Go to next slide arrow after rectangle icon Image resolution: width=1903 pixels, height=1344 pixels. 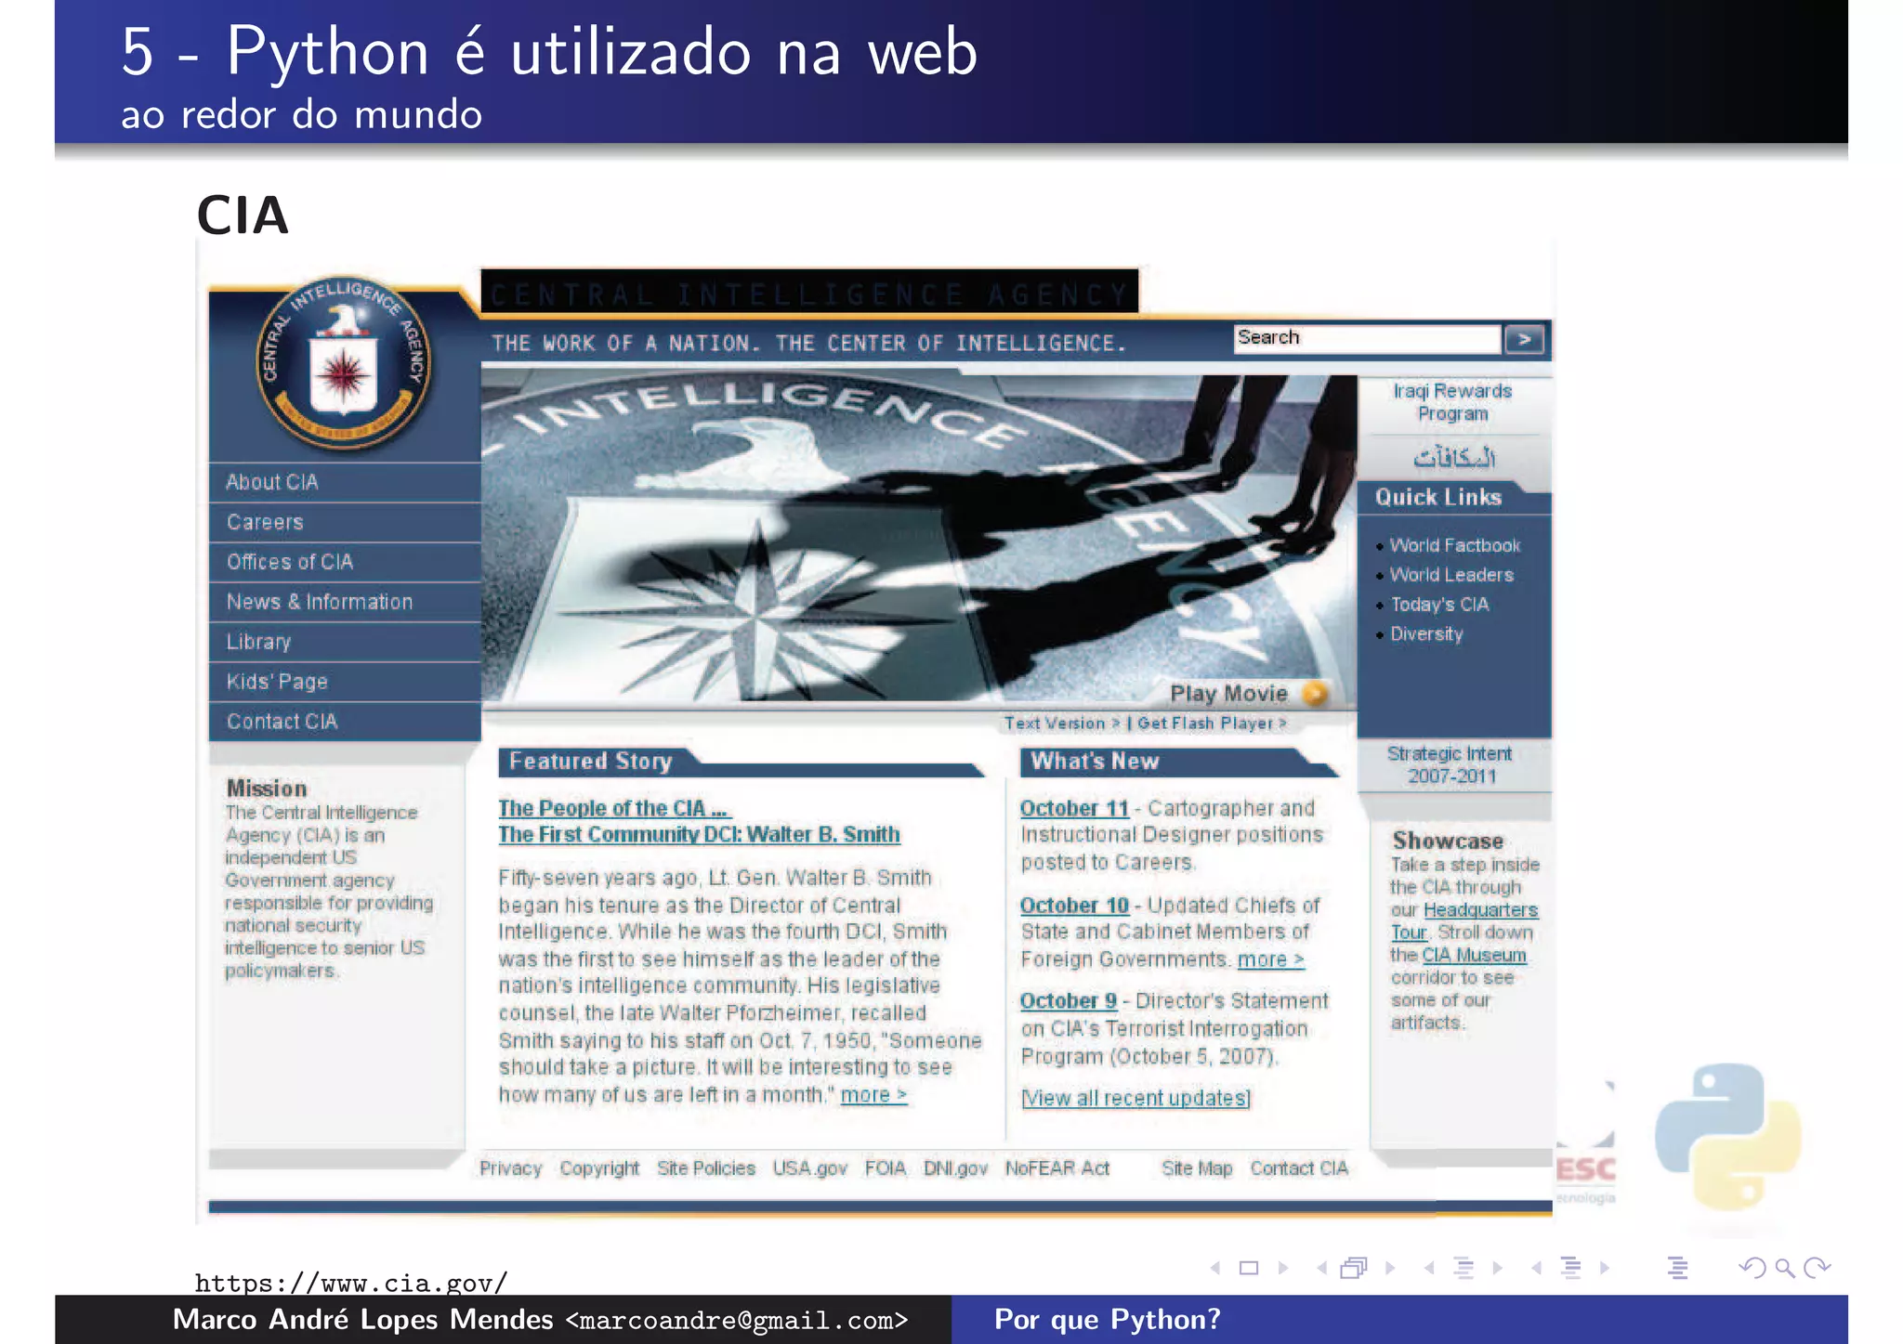tap(1283, 1268)
